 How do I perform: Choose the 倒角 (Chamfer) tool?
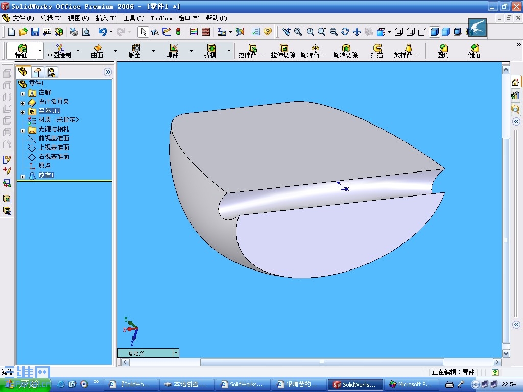(474, 51)
